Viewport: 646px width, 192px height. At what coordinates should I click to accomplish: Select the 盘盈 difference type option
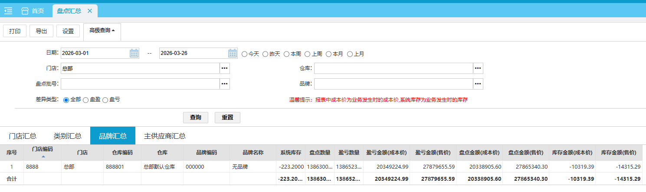coord(85,100)
